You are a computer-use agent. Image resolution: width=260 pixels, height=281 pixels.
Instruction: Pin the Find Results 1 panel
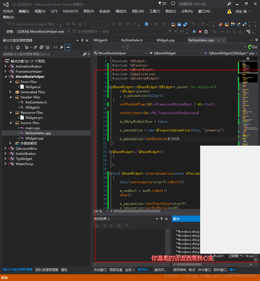click(161, 219)
